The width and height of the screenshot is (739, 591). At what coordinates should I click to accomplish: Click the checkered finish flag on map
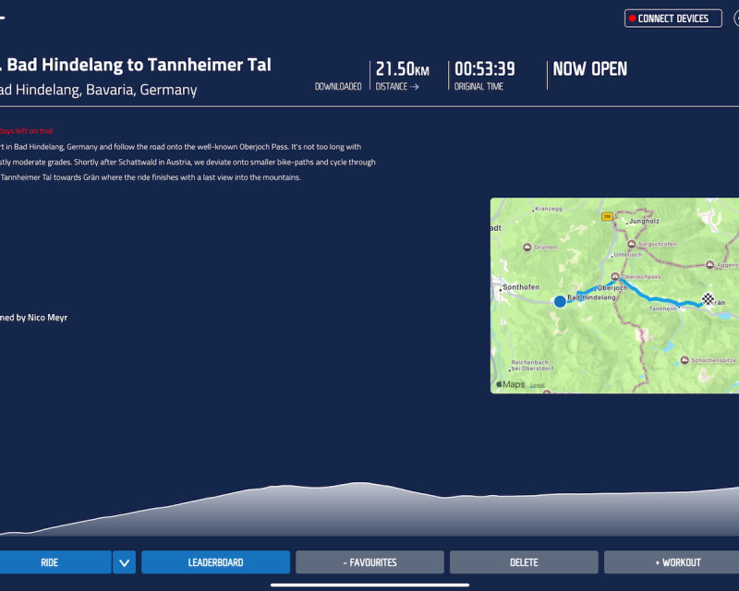click(708, 298)
